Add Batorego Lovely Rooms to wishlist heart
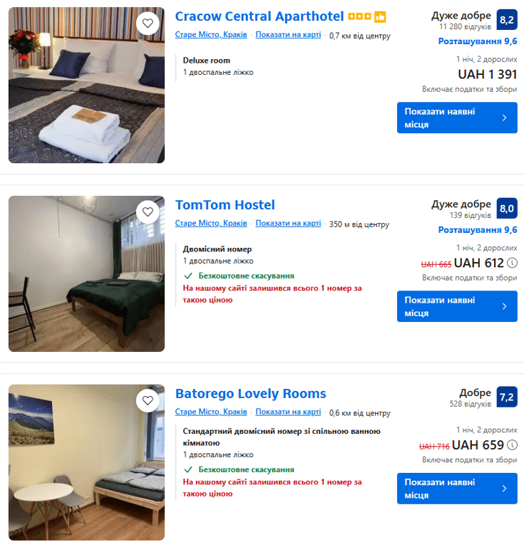The height and width of the screenshot is (547, 524). coord(148,400)
